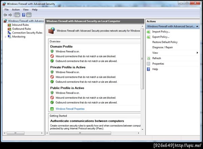Click Authenticate communications between computers heading
Screen dimensions: 203x149
[x=87, y=121]
